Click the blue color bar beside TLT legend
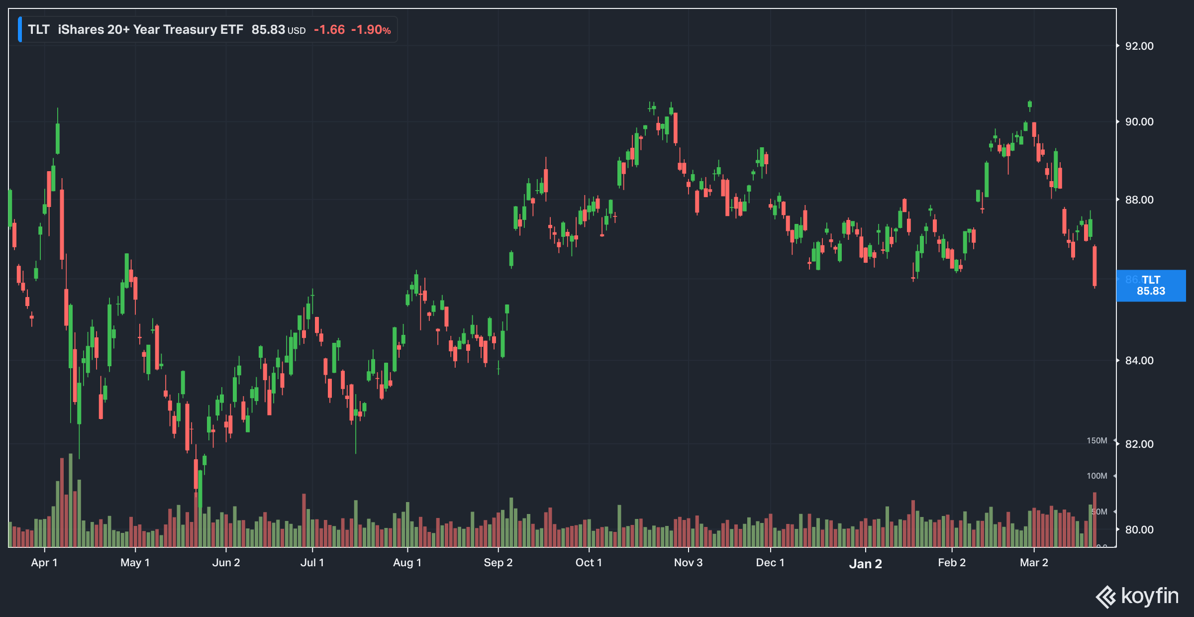Image resolution: width=1194 pixels, height=617 pixels. click(20, 29)
